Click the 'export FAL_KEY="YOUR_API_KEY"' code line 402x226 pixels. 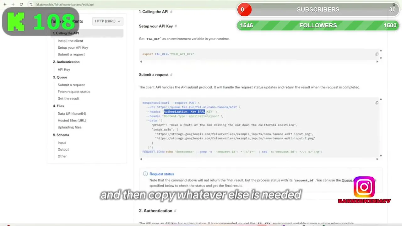[x=168, y=54]
